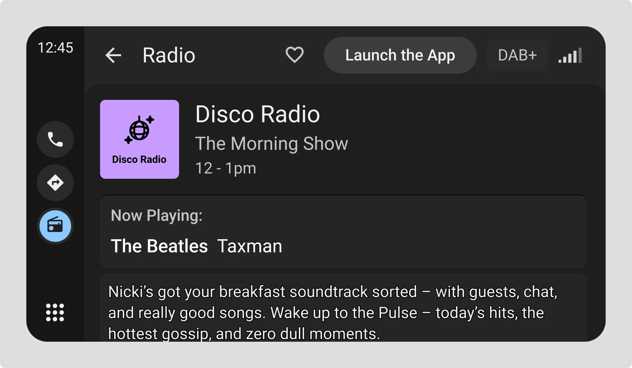Click the 12:45 clock display
The width and height of the screenshot is (632, 368).
tap(55, 48)
